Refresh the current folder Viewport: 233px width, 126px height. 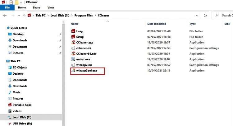205,16
